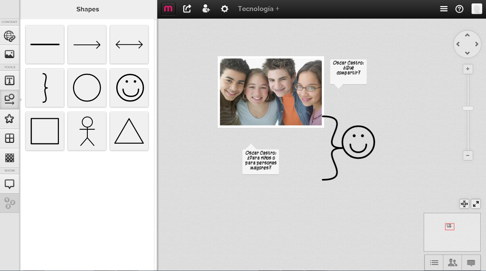Click the share icon in top bar

pyautogui.click(x=187, y=9)
